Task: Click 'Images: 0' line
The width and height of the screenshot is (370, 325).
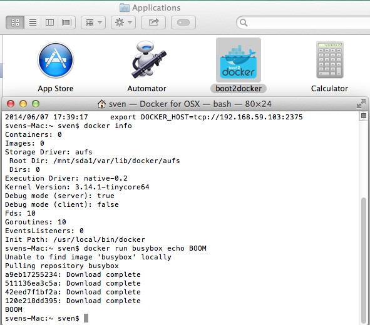Action: coord(25,143)
